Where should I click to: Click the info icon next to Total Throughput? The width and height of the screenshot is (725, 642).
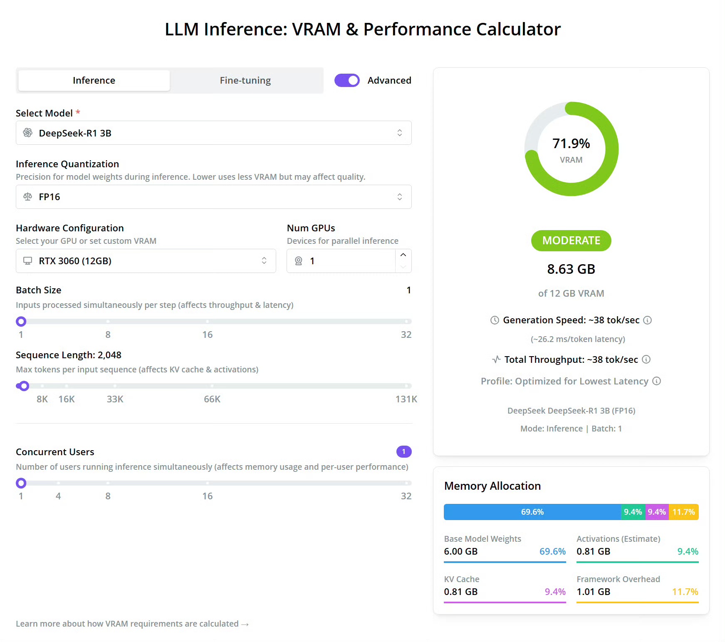[x=646, y=359]
